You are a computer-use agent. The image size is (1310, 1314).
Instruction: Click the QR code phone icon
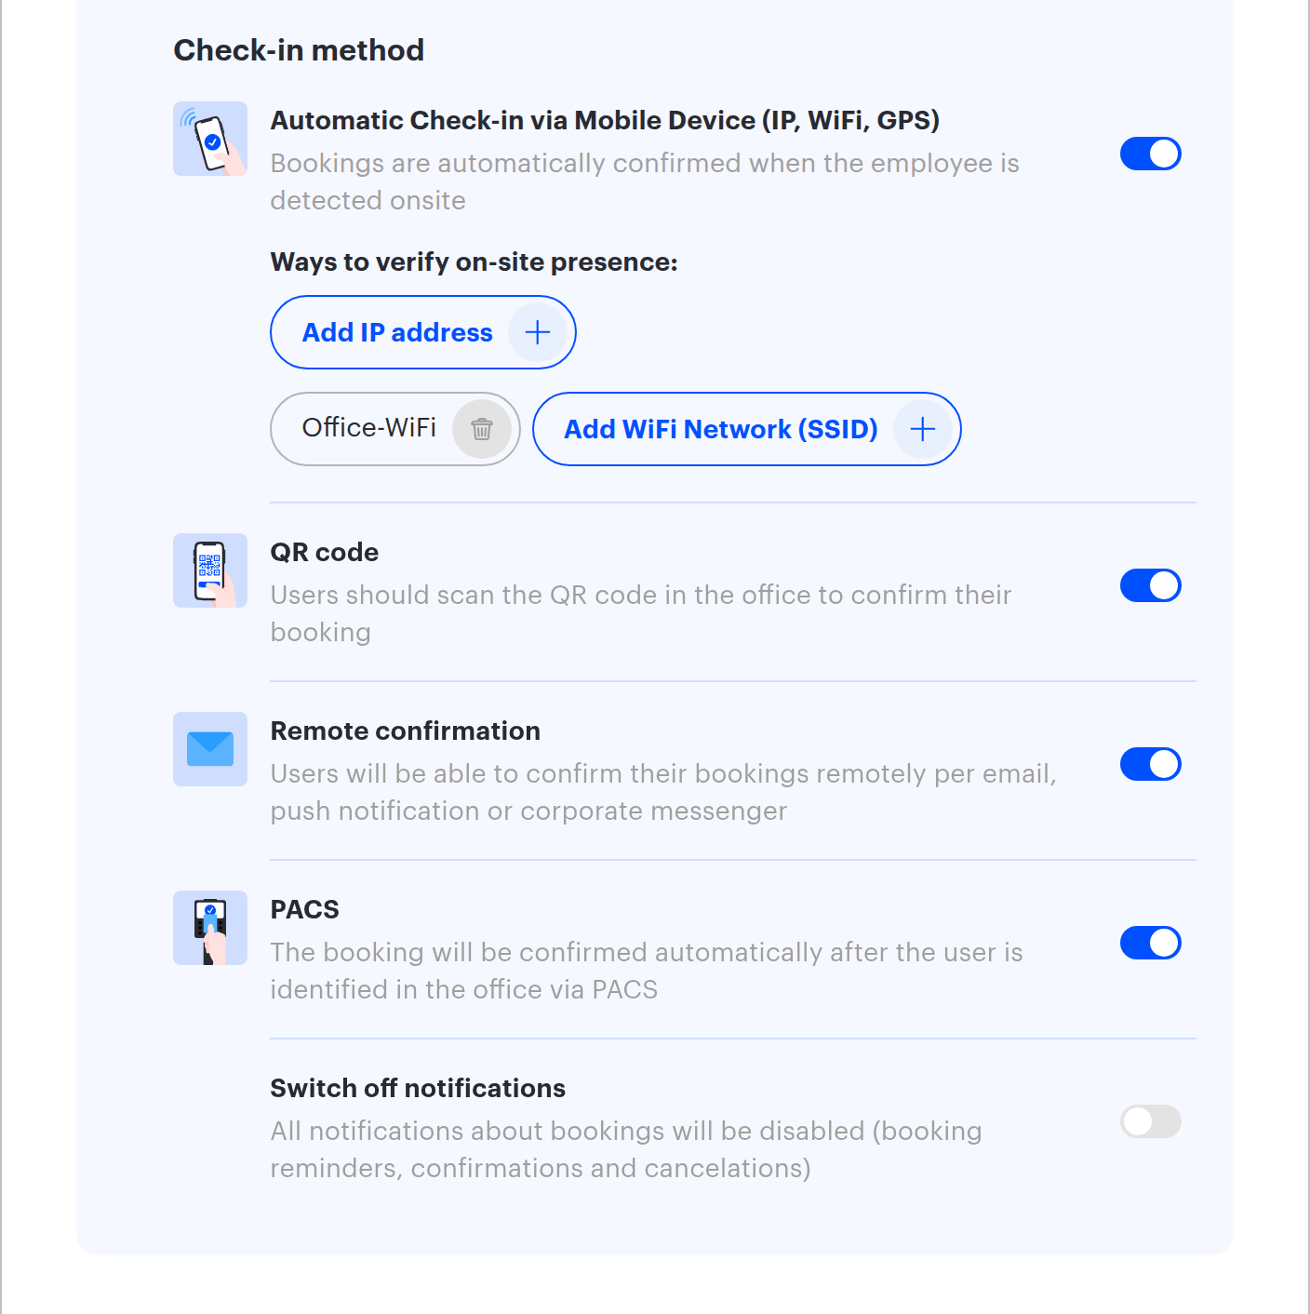210,570
